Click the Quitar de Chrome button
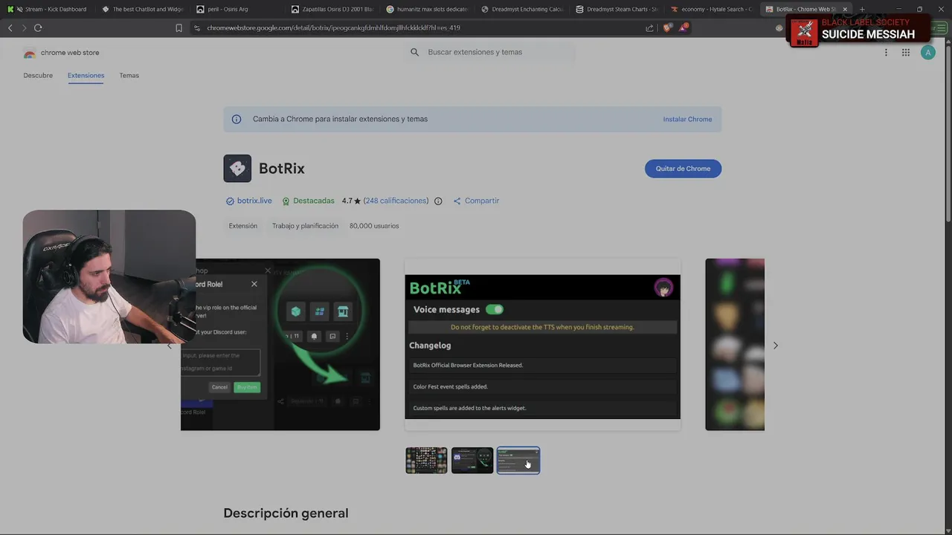Screen dimensions: 952x535 [x=683, y=169]
